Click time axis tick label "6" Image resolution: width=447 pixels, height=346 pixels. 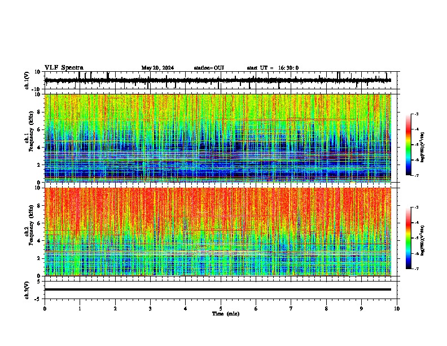point(256,309)
